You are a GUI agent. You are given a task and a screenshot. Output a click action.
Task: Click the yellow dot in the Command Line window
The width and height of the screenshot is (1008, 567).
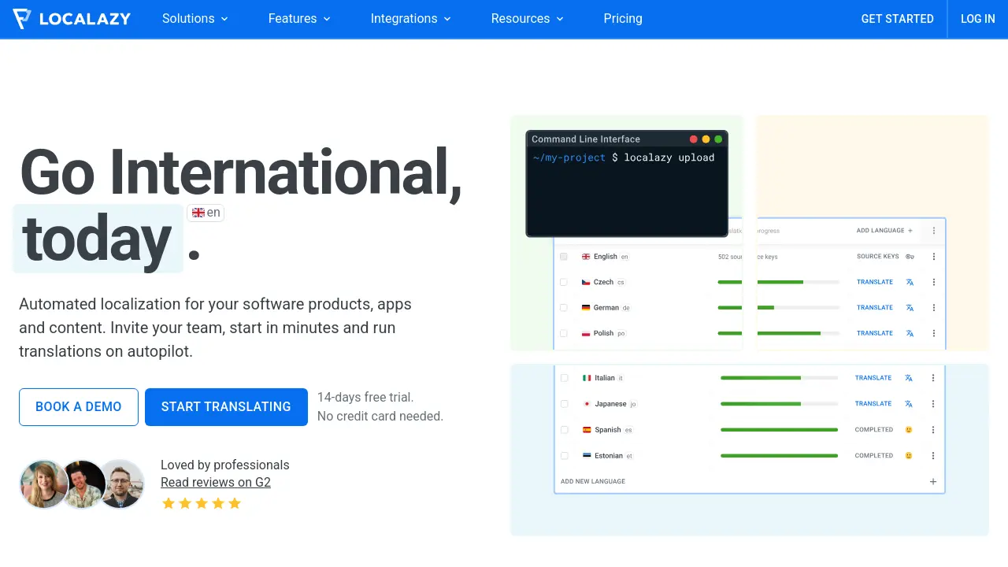(x=706, y=139)
